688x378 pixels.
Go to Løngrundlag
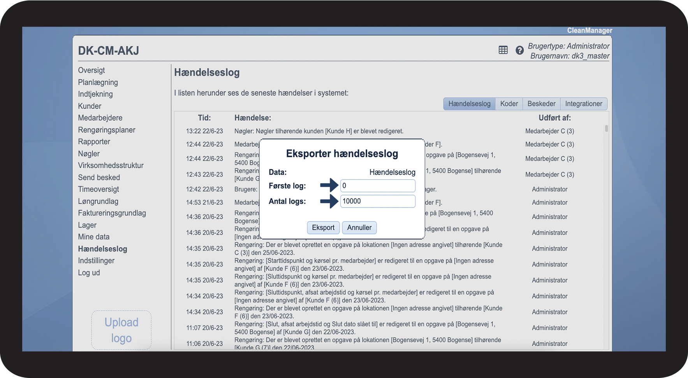point(98,201)
